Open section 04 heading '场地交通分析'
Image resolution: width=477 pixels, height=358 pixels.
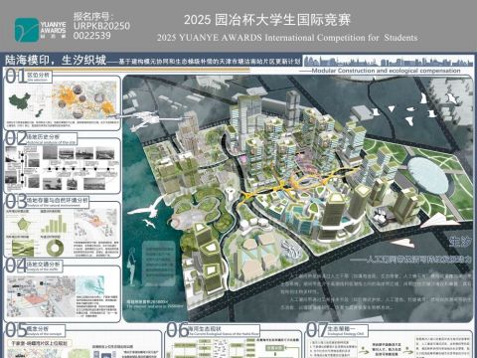tap(44, 265)
